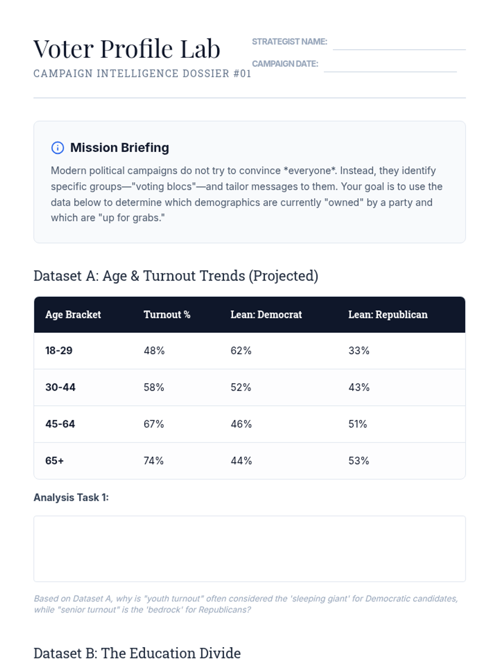Select the 18-29 age bracket row label
Image resolution: width=499 pixels, height=665 pixels.
[59, 351]
